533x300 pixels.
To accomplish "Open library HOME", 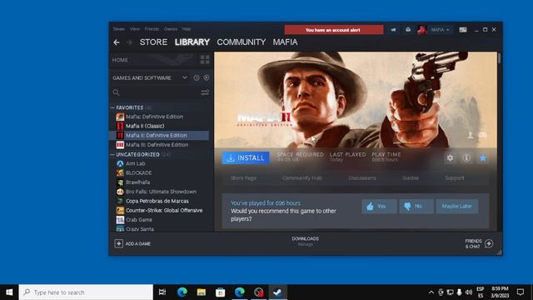I will point(120,60).
